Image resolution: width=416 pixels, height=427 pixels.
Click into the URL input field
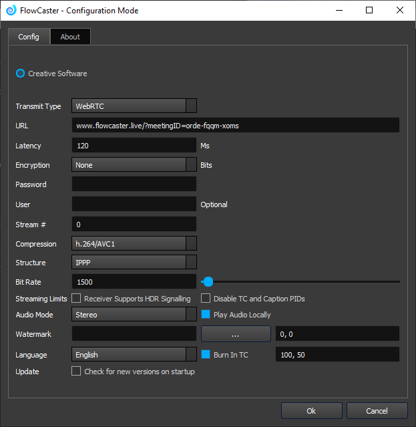pyautogui.click(x=235, y=126)
